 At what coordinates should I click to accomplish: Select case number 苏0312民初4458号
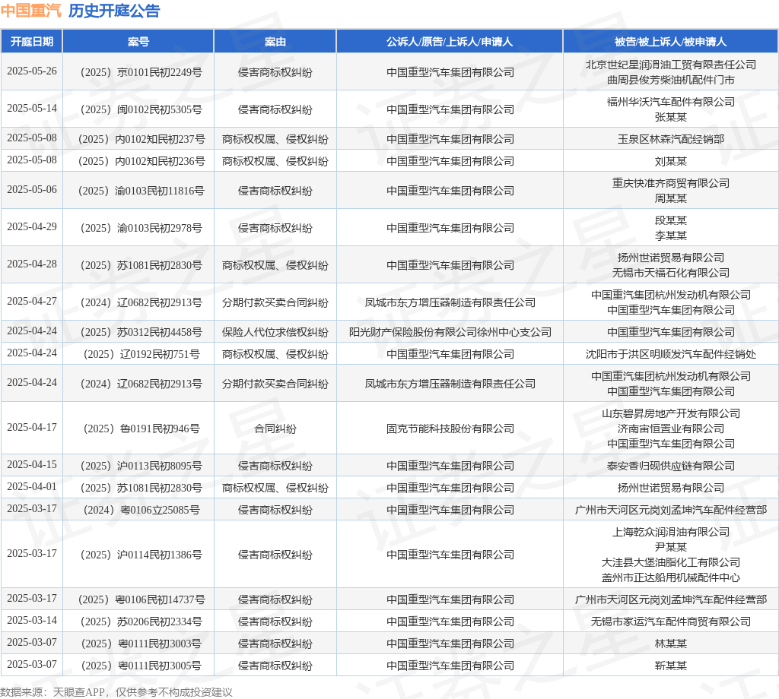coord(141,332)
